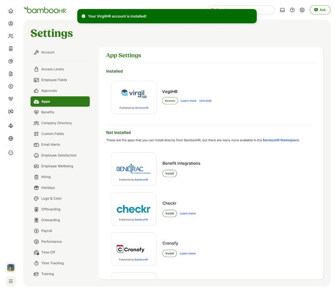Open Training settings
This screenshot has height=292, width=334.
pos(60,274)
